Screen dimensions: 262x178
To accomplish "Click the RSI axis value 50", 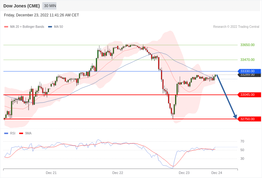I will (242, 150).
